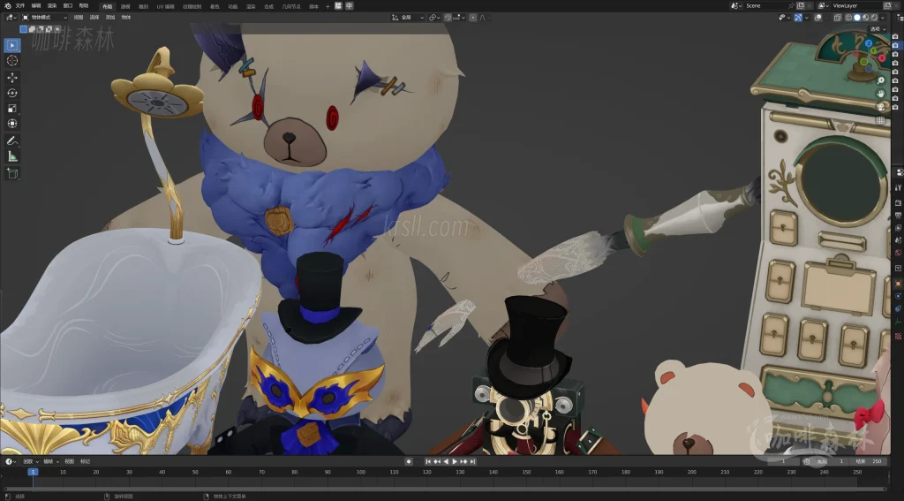
Task: Switch to the 建模 workspace tab
Action: click(125, 6)
